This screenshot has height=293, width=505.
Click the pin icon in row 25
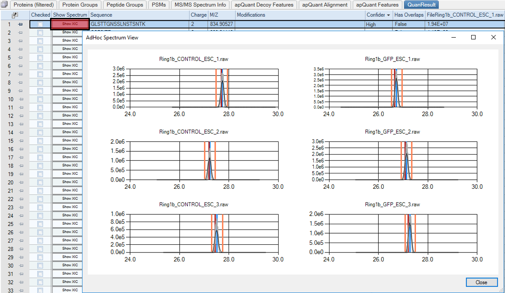coord(21,224)
